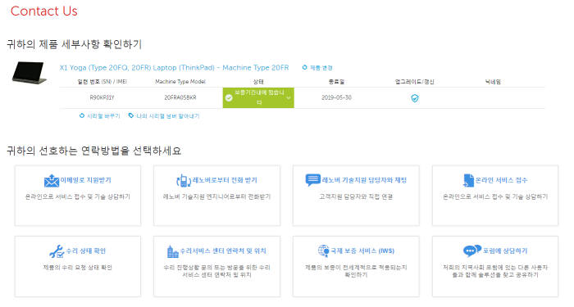
Task: Open 수리서비스 센터 연락처 및 위치 card
Action: pyautogui.click(x=216, y=266)
